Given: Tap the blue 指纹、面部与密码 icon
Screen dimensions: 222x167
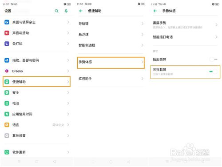Looking at the screenshot, I should click(7, 60).
